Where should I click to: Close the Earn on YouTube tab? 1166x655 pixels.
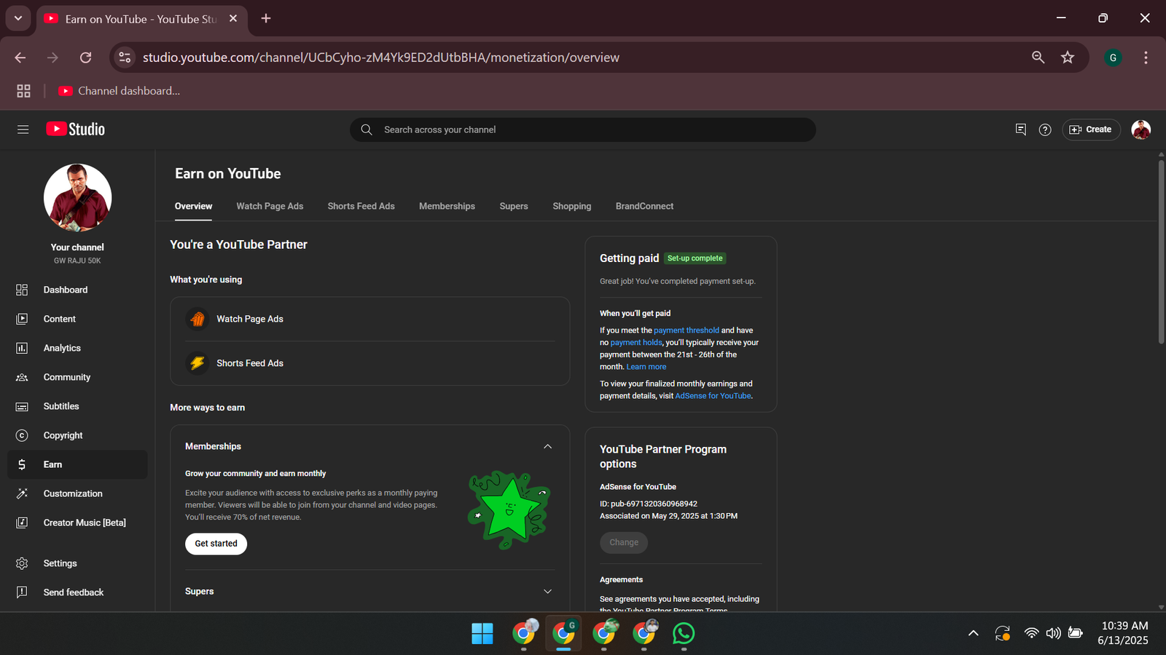pos(233,18)
